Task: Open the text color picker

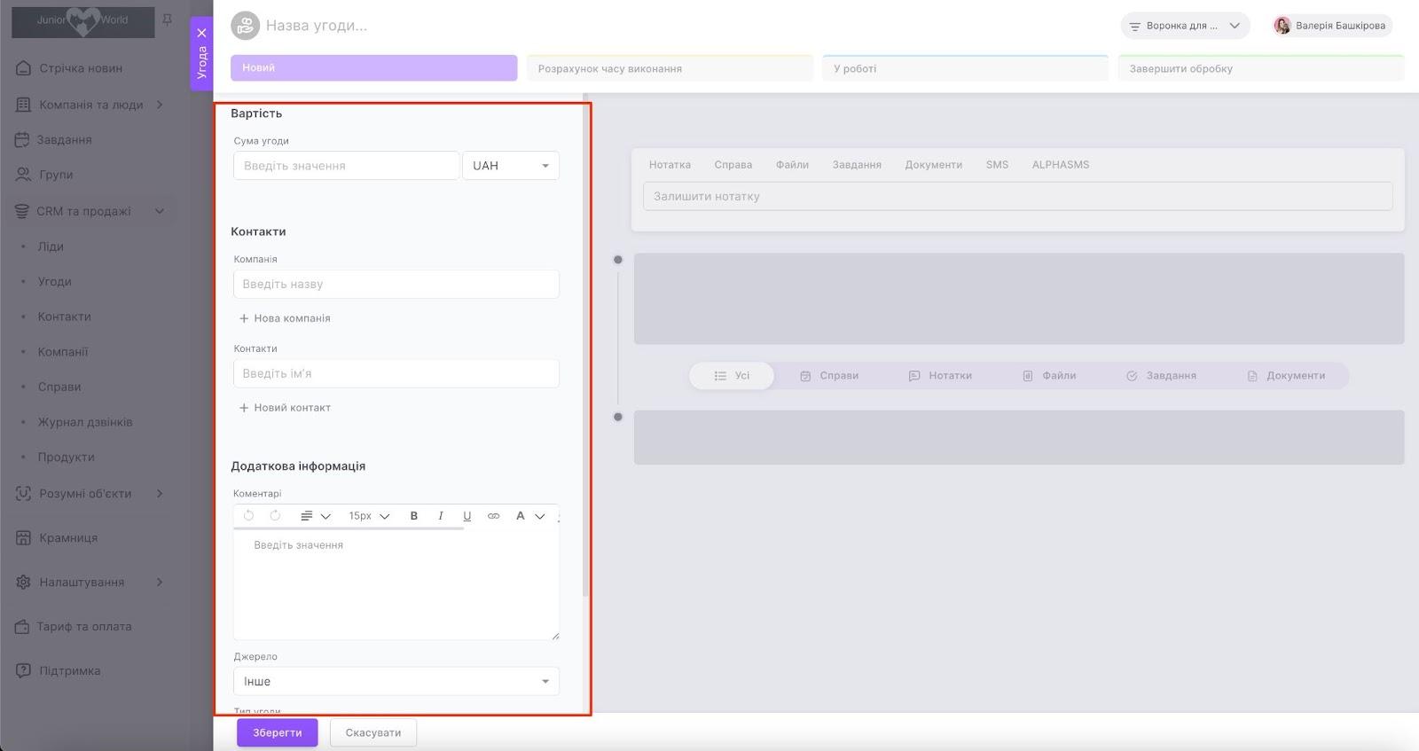Action: pyautogui.click(x=529, y=516)
